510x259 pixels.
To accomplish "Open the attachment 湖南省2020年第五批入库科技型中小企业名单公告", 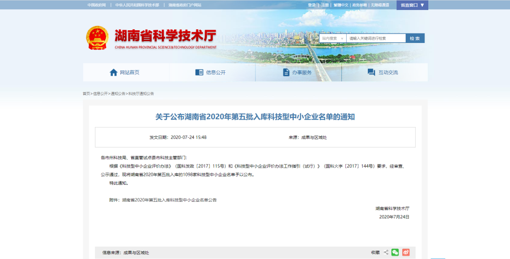I will point(169,200).
